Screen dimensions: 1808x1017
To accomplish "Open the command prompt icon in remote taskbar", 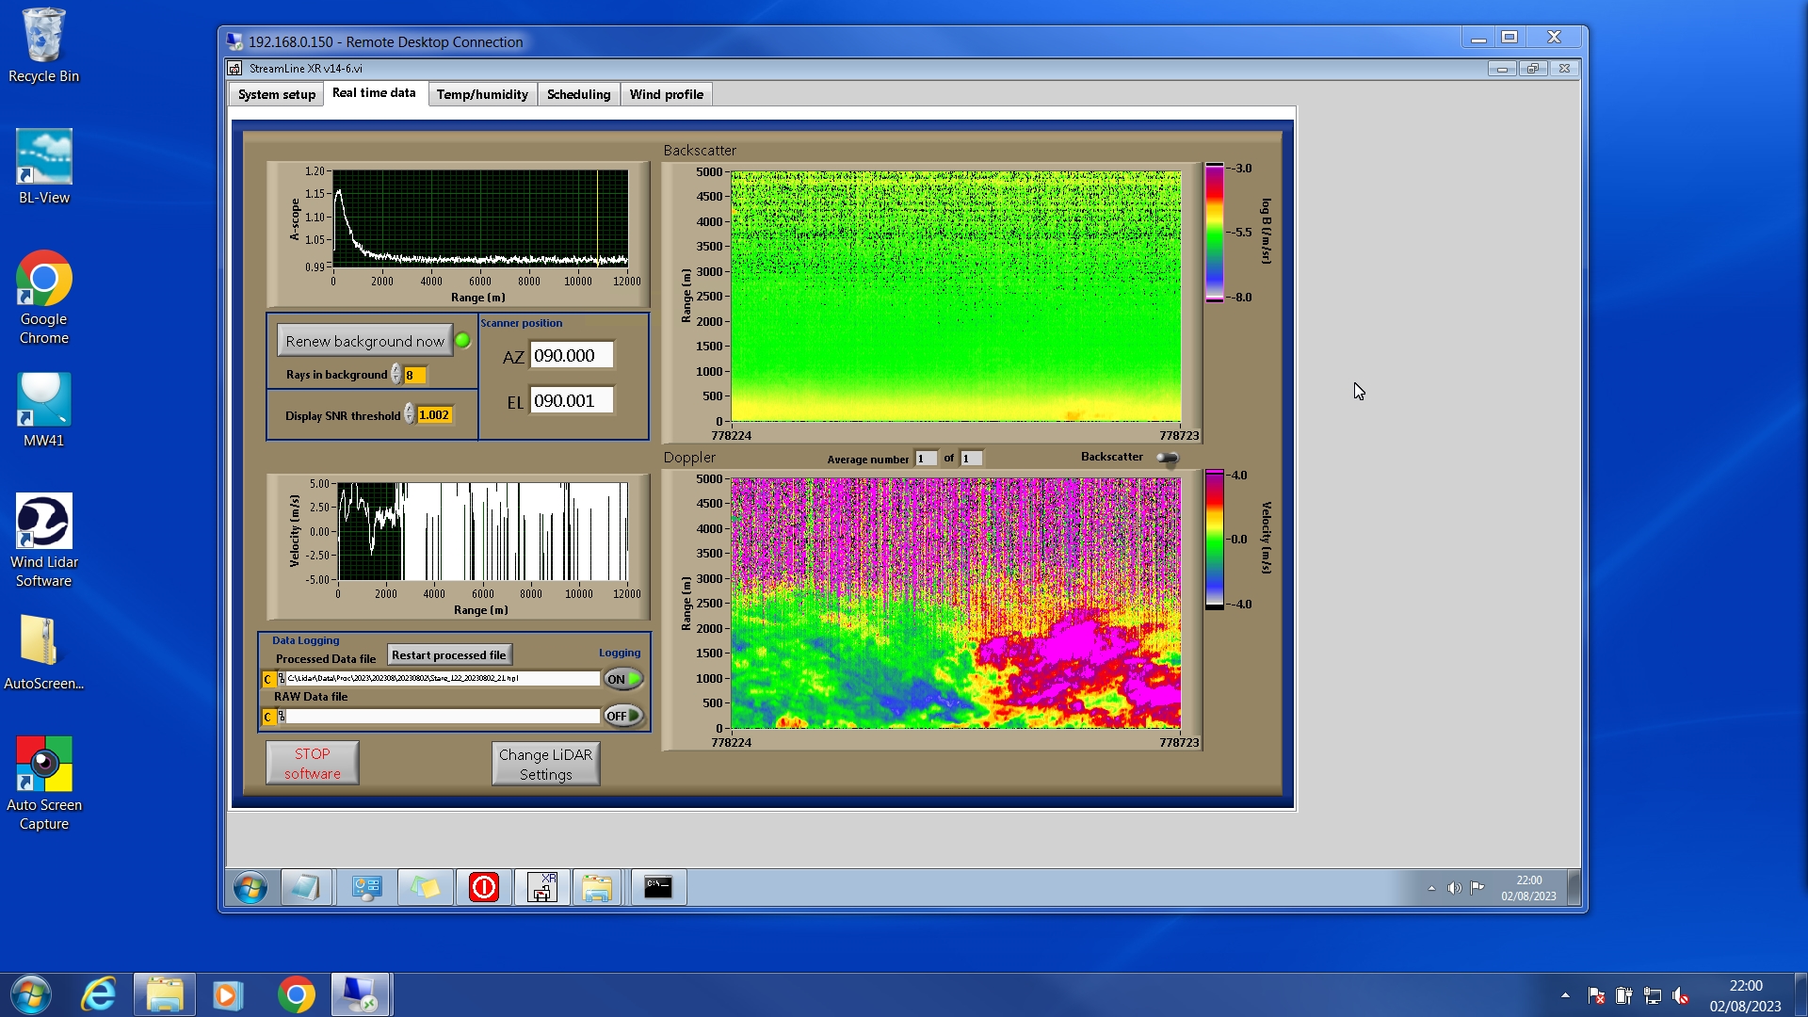I will 658,887.
